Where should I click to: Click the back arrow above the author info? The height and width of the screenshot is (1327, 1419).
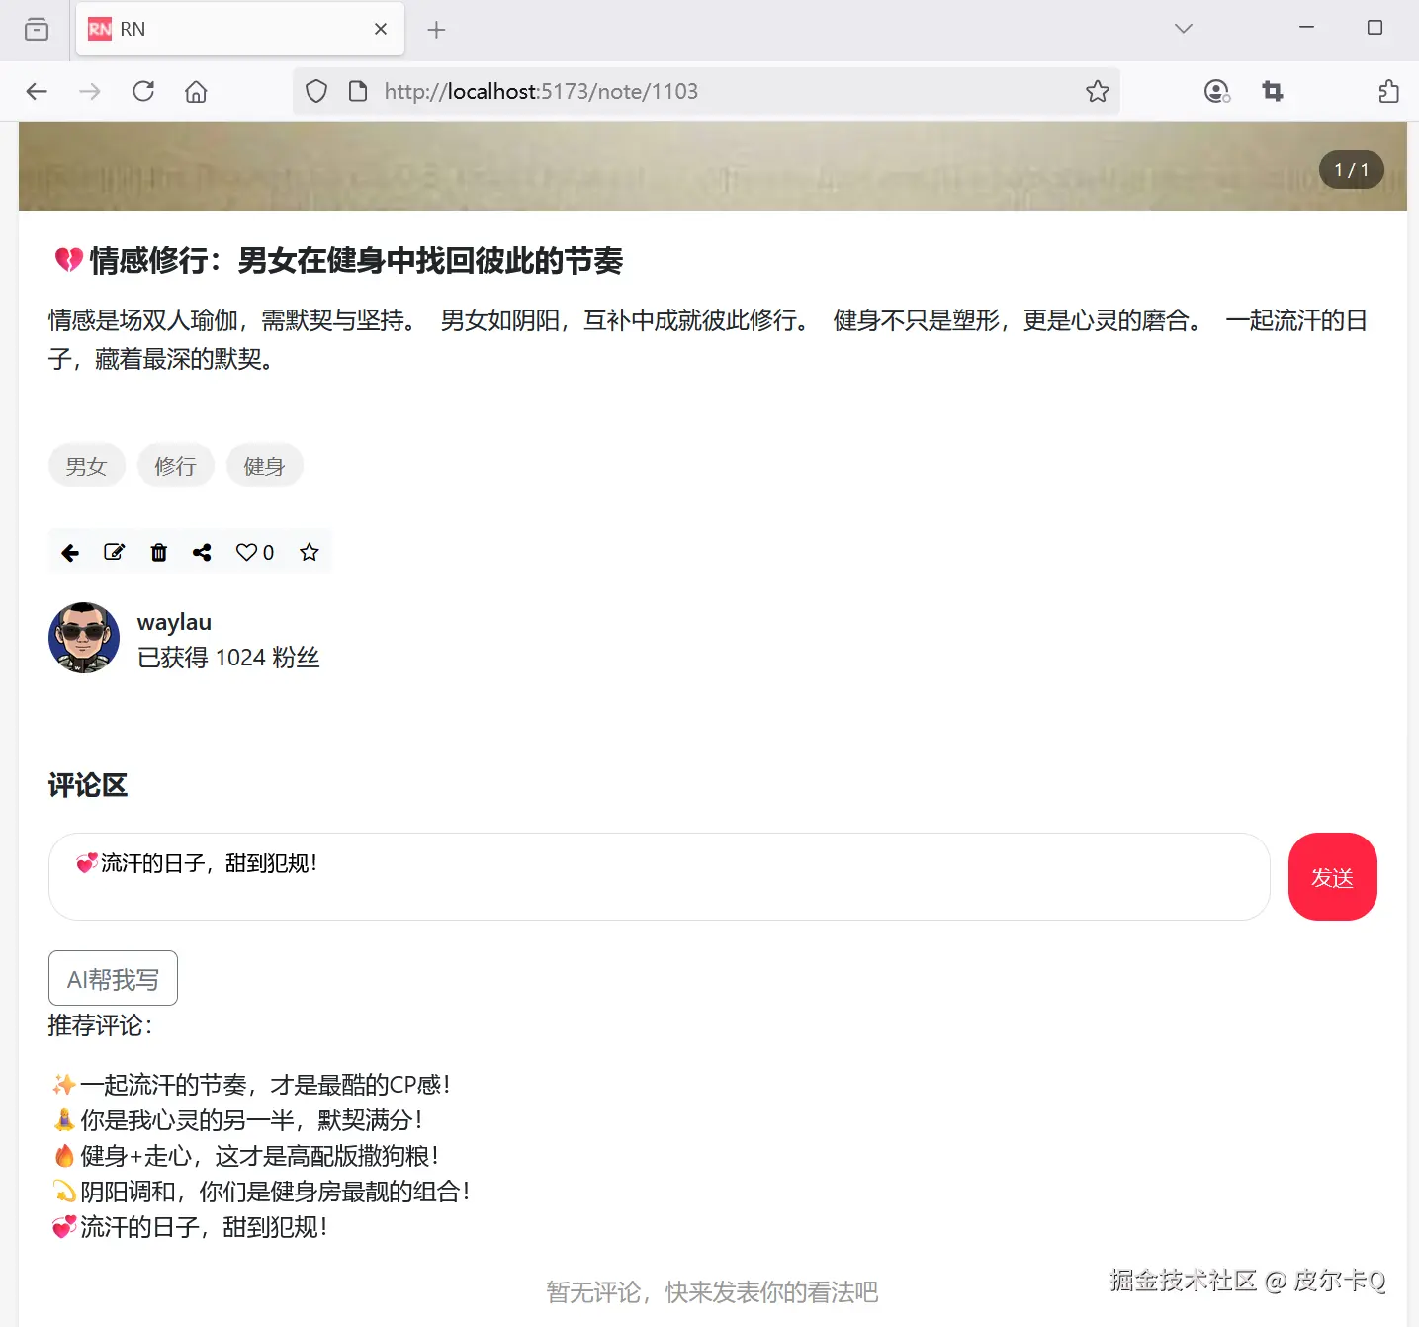[x=69, y=552]
